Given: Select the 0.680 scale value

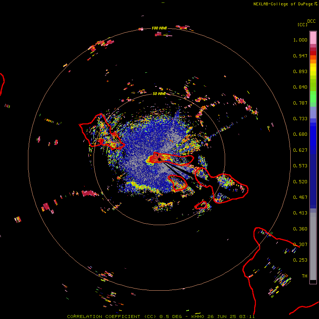Looking at the screenshot, I should [x=300, y=134].
